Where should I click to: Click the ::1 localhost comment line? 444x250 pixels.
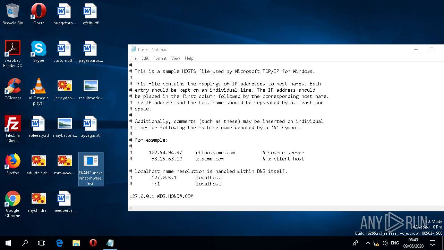point(175,184)
